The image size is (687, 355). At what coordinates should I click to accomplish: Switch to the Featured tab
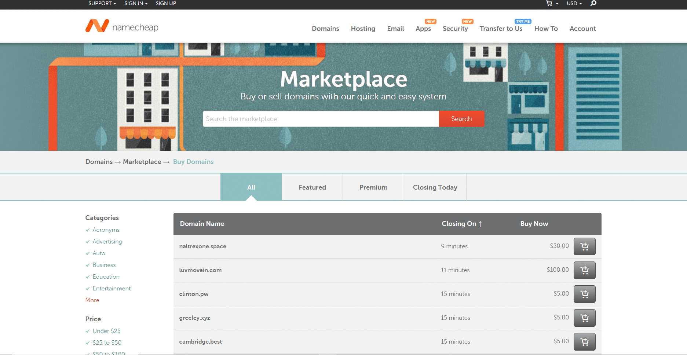tap(313, 187)
